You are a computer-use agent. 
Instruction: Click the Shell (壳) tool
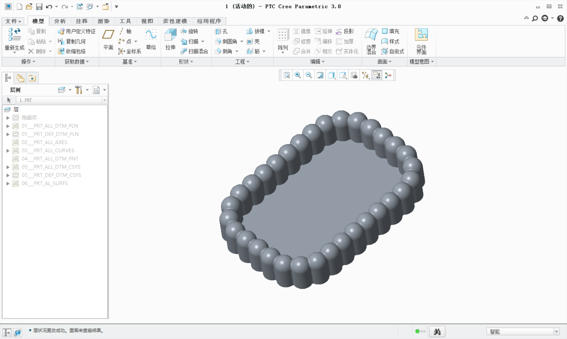(x=253, y=41)
